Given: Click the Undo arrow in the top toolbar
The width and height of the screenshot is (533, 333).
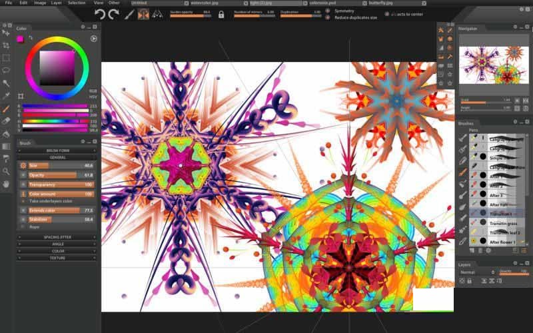Looking at the screenshot, I should [x=99, y=14].
